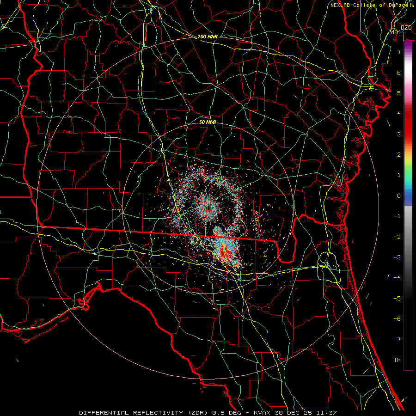Click the "-5" legend scale value

397,299
